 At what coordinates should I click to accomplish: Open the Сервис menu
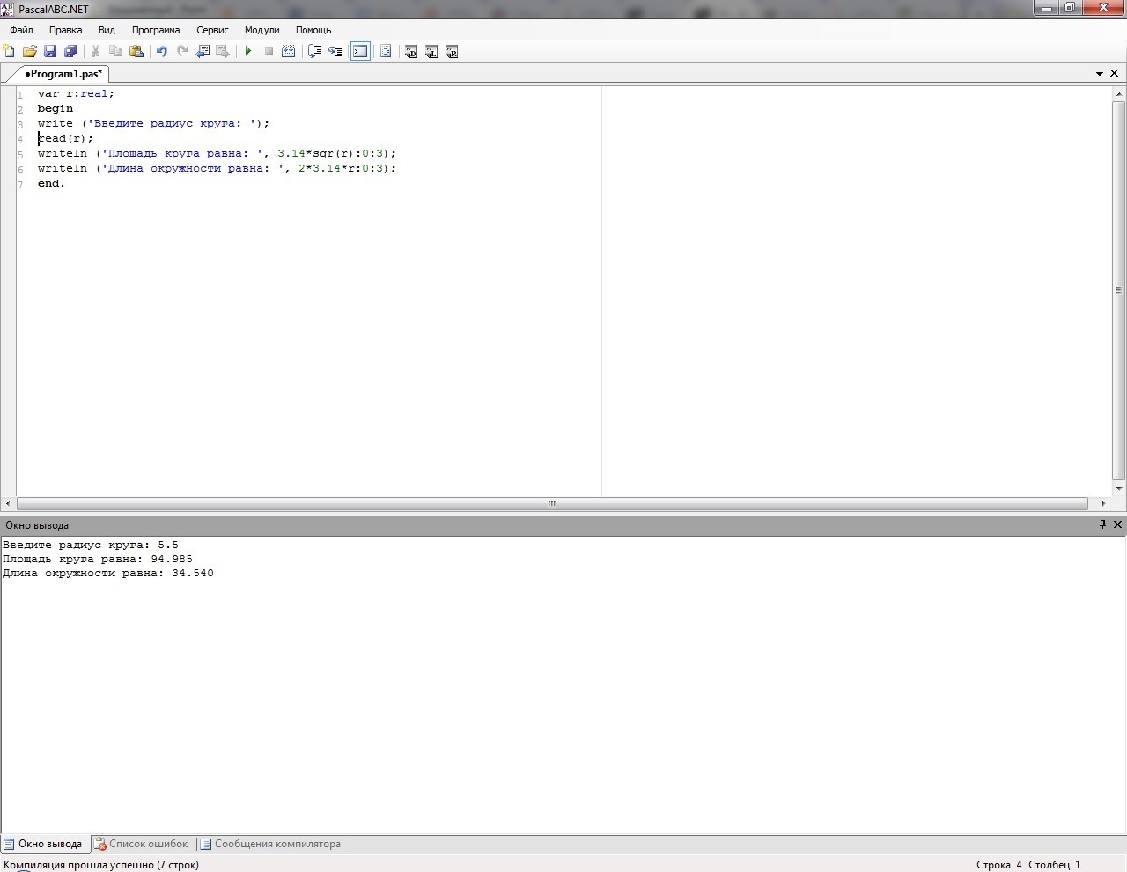tap(212, 30)
